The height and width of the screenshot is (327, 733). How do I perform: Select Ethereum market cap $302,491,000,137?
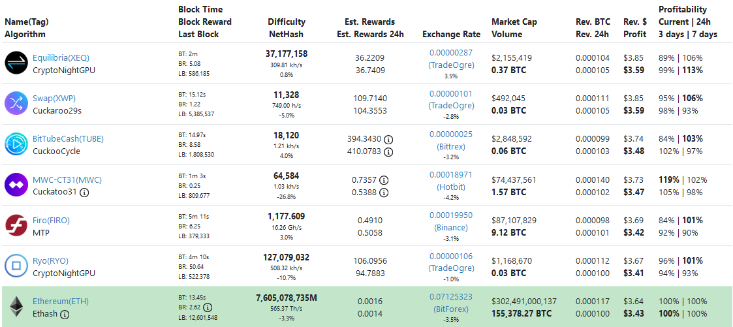coord(524,302)
